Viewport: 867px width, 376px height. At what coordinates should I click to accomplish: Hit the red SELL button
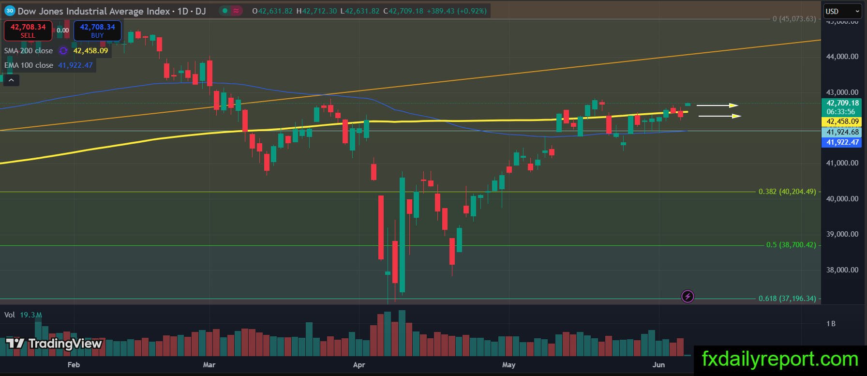click(28, 30)
